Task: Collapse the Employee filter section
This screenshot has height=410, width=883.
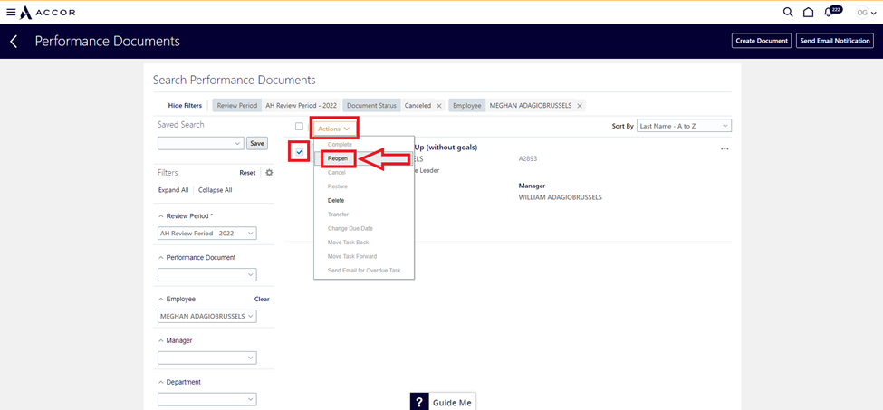Action: 161,300
